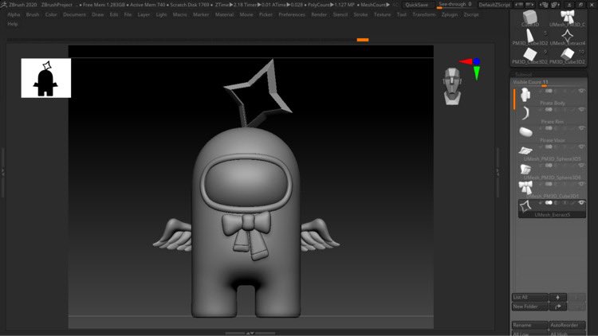Flip the switch on the UMesh_Extract5 row

click(x=549, y=203)
